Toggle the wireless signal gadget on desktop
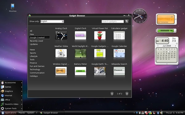Viewport: 185px width, 115px height. [x=166, y=19]
